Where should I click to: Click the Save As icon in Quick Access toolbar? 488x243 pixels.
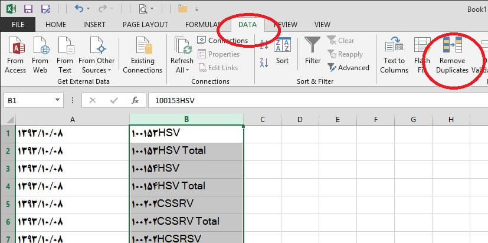(46, 9)
